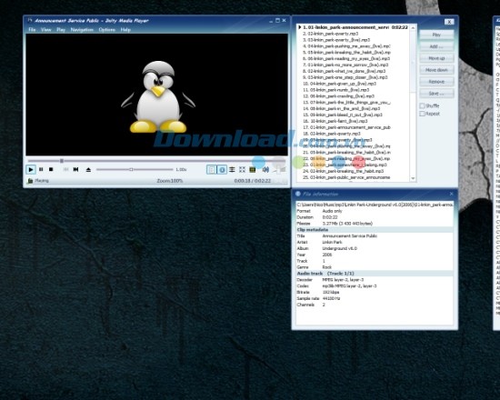
Task: Toggle the file information icon in player toolbar
Action: pyautogui.click(x=222, y=169)
